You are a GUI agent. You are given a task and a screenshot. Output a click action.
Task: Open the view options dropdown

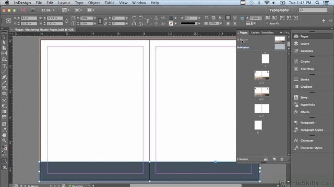click(66, 10)
